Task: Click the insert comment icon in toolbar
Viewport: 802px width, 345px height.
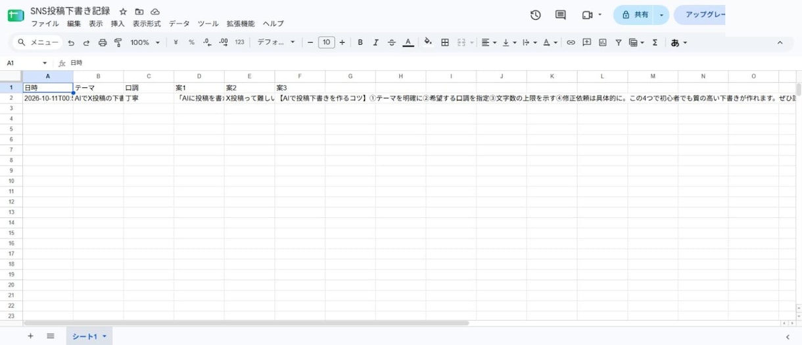Action: 586,43
